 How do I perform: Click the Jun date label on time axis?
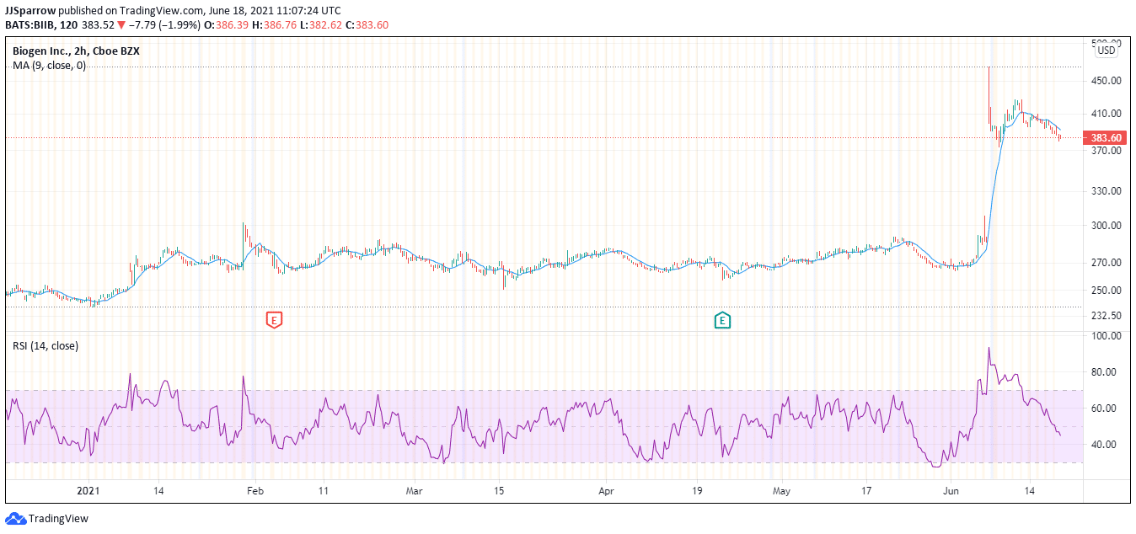tap(951, 490)
